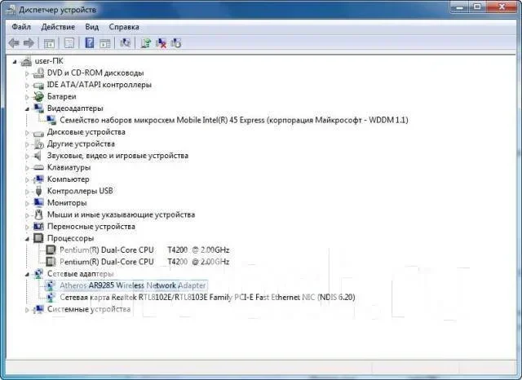Collapse the Процессоры node
Image resolution: width=522 pixels, height=380 pixels.
(27, 239)
